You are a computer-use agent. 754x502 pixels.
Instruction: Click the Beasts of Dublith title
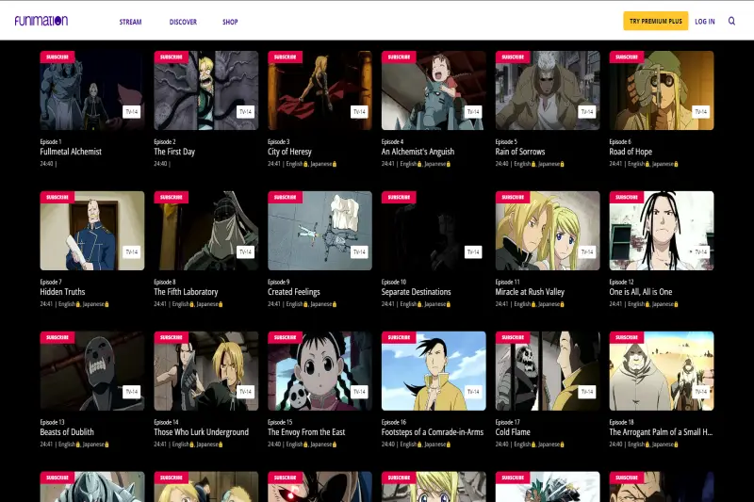pyautogui.click(x=67, y=432)
